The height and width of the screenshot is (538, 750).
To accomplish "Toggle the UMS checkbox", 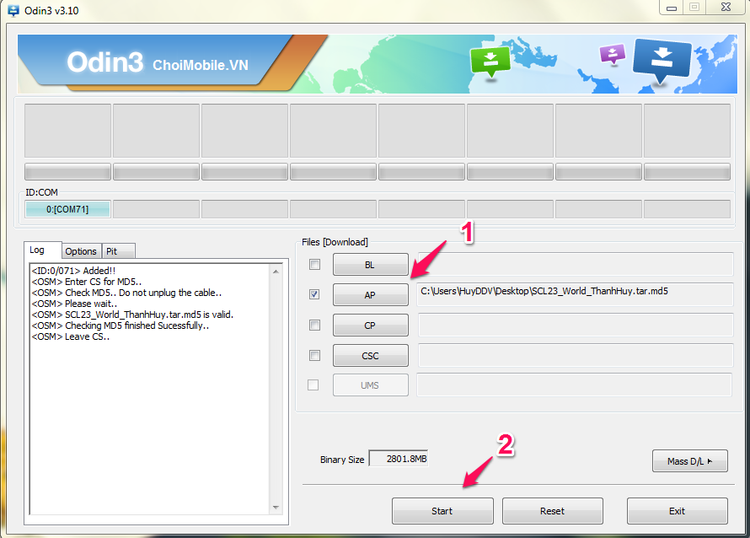I will coord(313,385).
